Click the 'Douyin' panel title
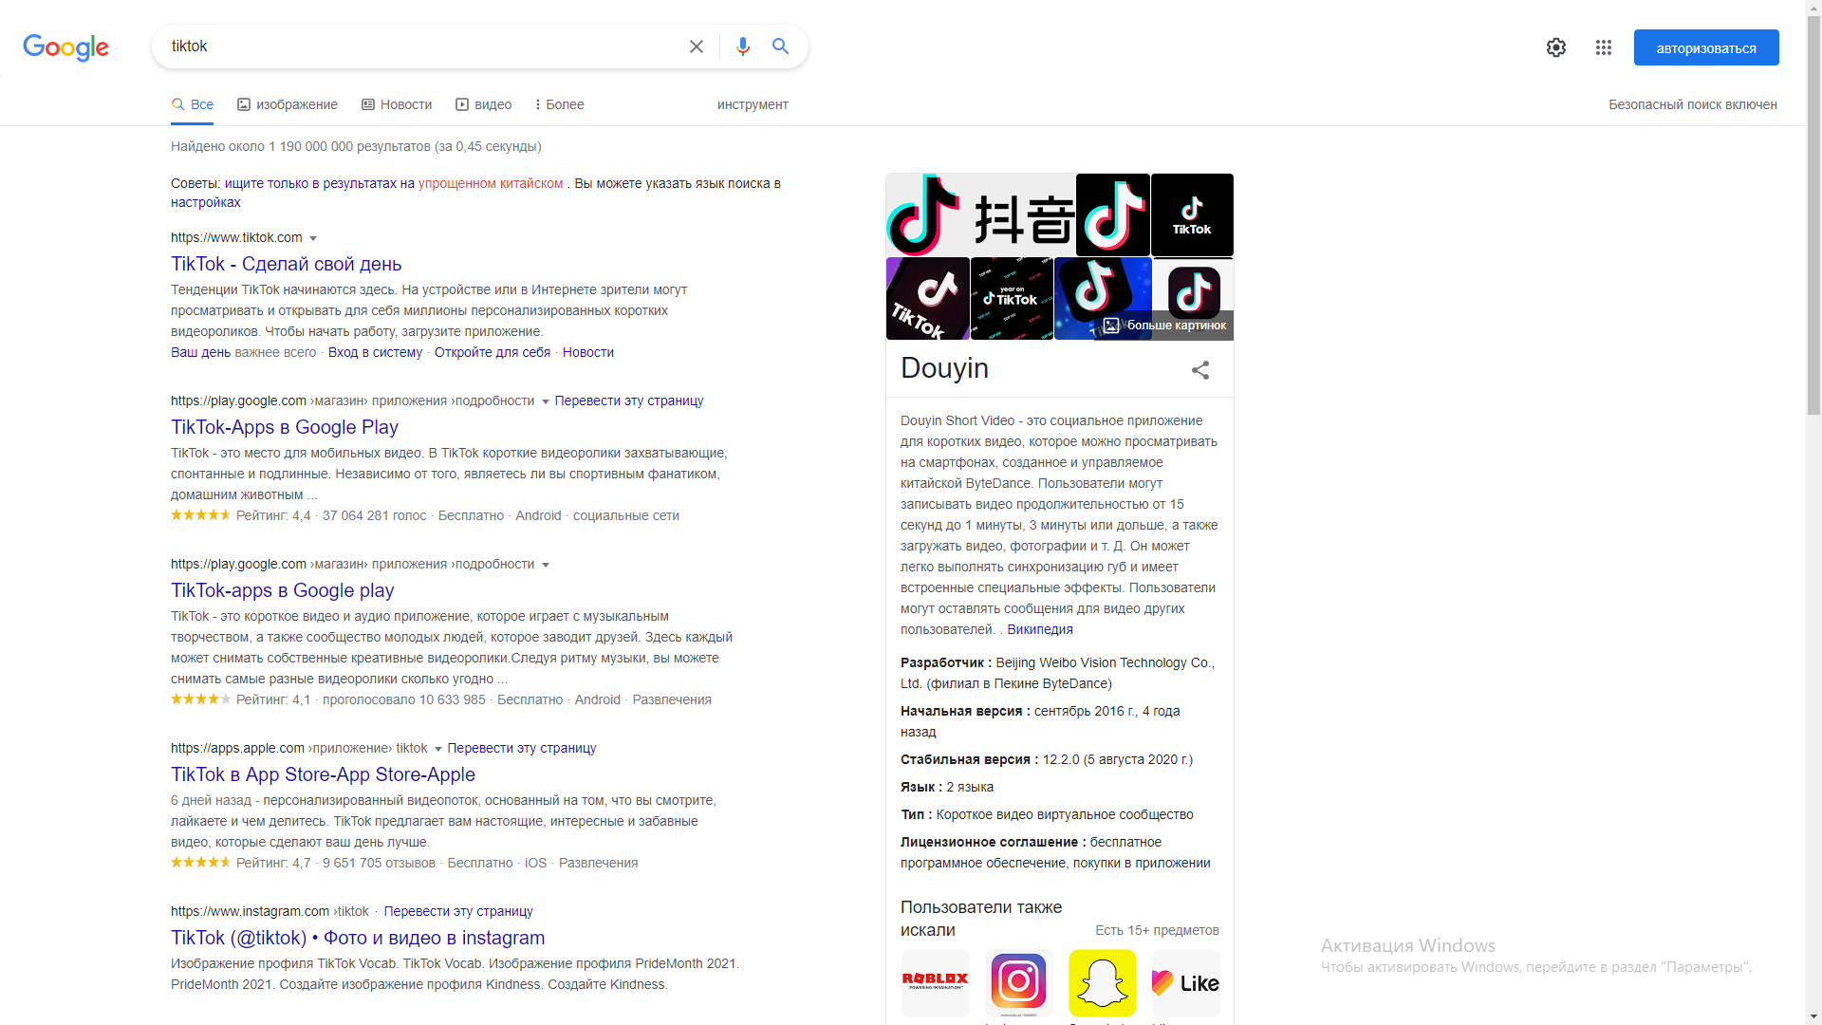 944,368
